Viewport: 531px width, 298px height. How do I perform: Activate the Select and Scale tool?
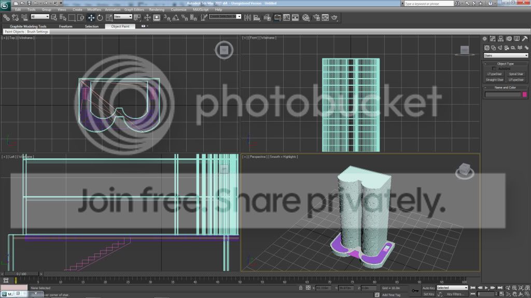109,18
